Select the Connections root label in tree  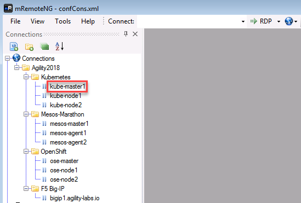pos(38,59)
